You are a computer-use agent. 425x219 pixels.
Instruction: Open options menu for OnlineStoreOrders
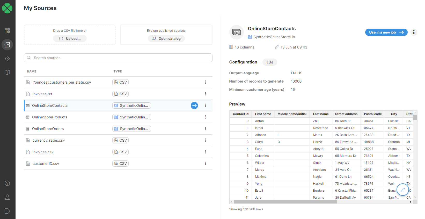coord(206,129)
